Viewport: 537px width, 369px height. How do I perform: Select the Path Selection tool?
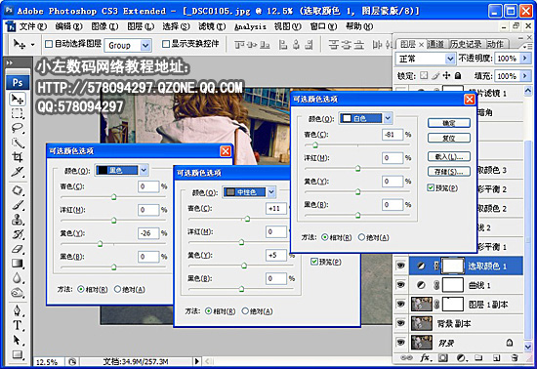18,340
